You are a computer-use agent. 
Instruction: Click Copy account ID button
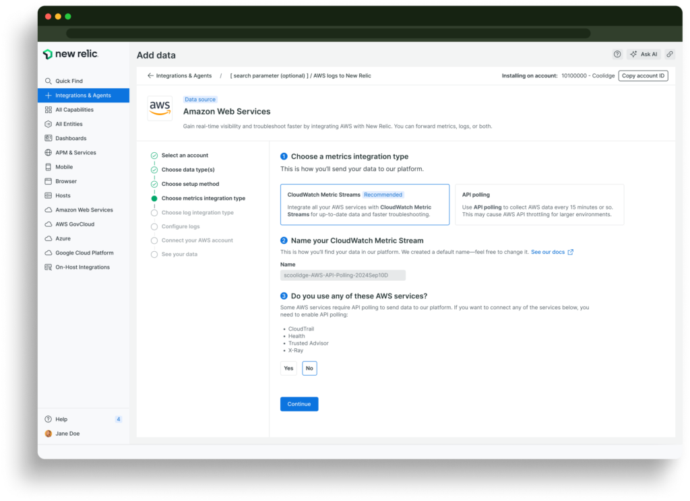[643, 75]
